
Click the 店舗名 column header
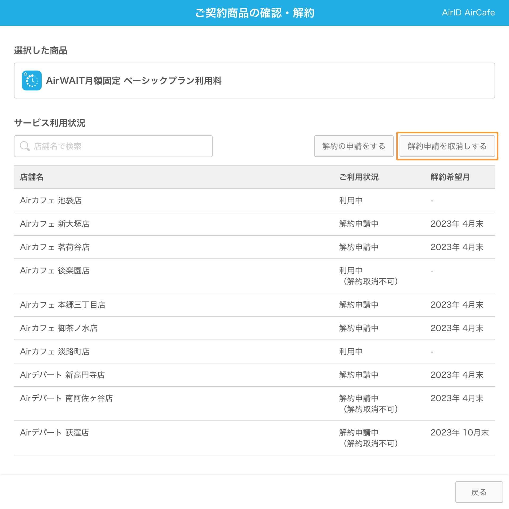(x=32, y=177)
